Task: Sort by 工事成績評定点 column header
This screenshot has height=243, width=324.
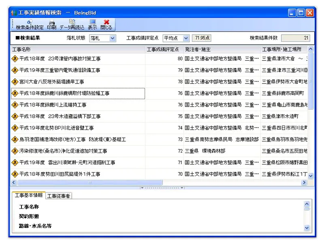Action: 164,49
